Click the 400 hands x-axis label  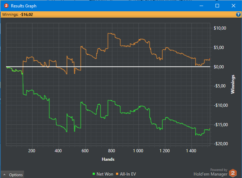tap(58, 151)
